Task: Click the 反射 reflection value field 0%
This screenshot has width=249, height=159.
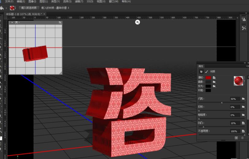Action: 235,107
